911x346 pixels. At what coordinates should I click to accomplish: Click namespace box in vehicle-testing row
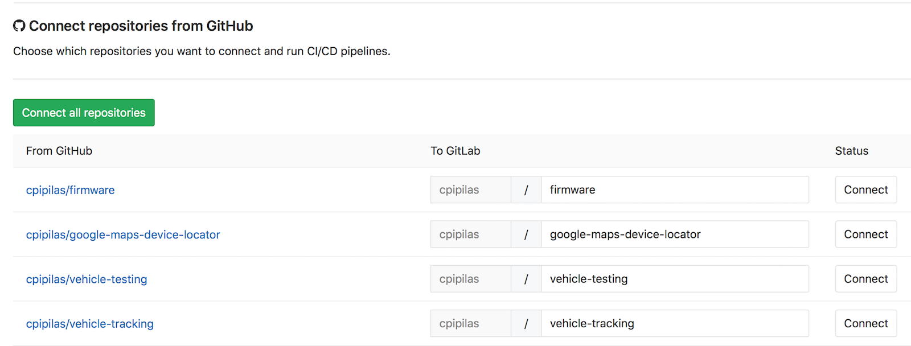(x=470, y=279)
